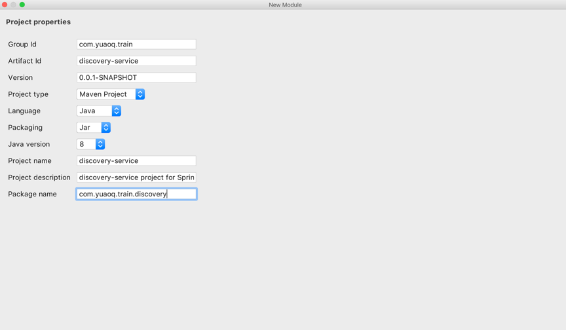Click the New Module window title
566x330 pixels.
(285, 5)
